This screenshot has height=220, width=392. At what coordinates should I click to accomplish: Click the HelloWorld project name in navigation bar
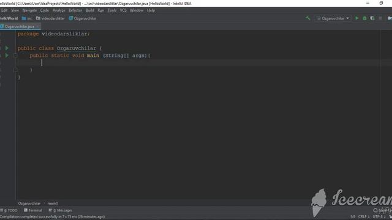pos(9,18)
